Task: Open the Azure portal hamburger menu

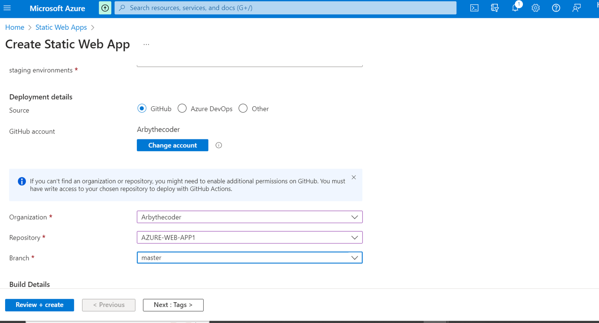Action: tap(7, 8)
